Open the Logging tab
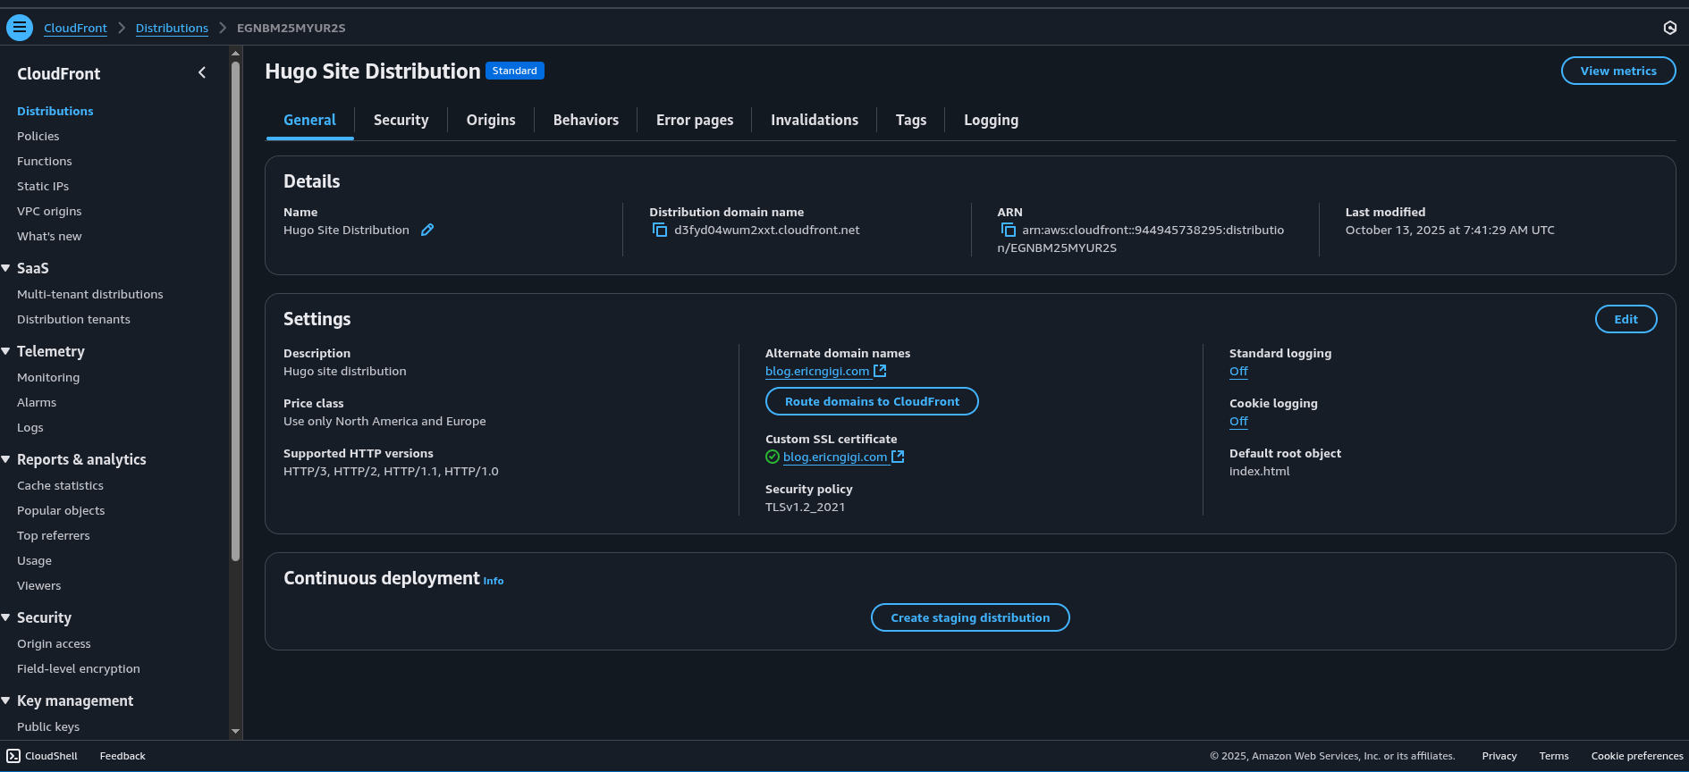 [991, 120]
